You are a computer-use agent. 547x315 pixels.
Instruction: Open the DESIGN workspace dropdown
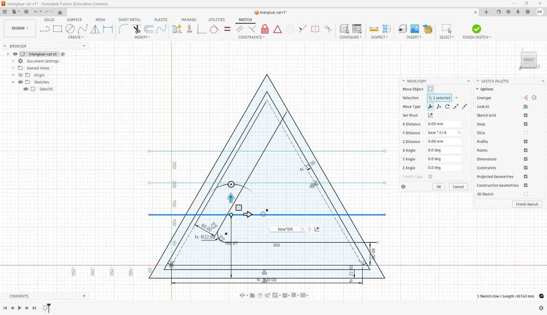pos(19,28)
